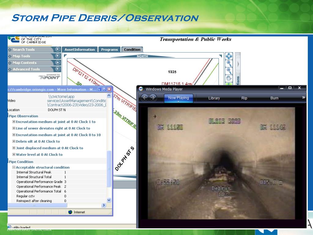Expand the side options panel arrow
The height and width of the screenshot is (235, 313).
click(x=238, y=64)
